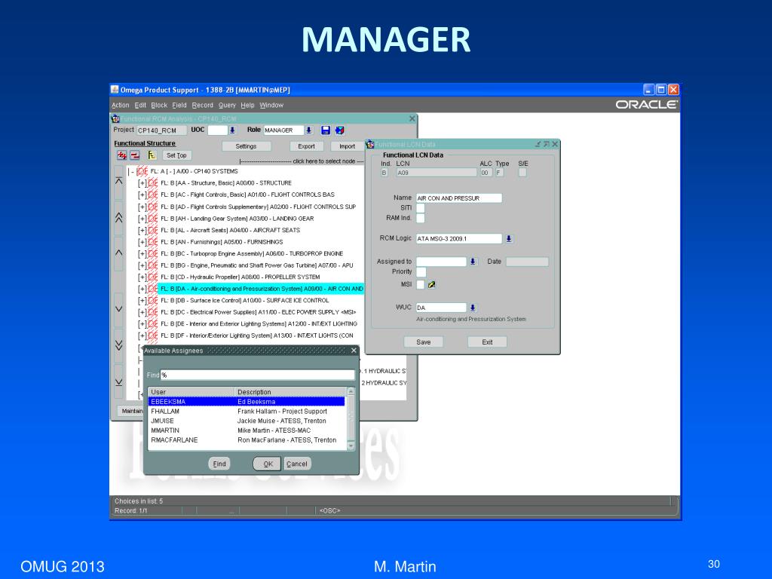Enable the MSI checkbox
The width and height of the screenshot is (772, 579).
pyautogui.click(x=421, y=284)
